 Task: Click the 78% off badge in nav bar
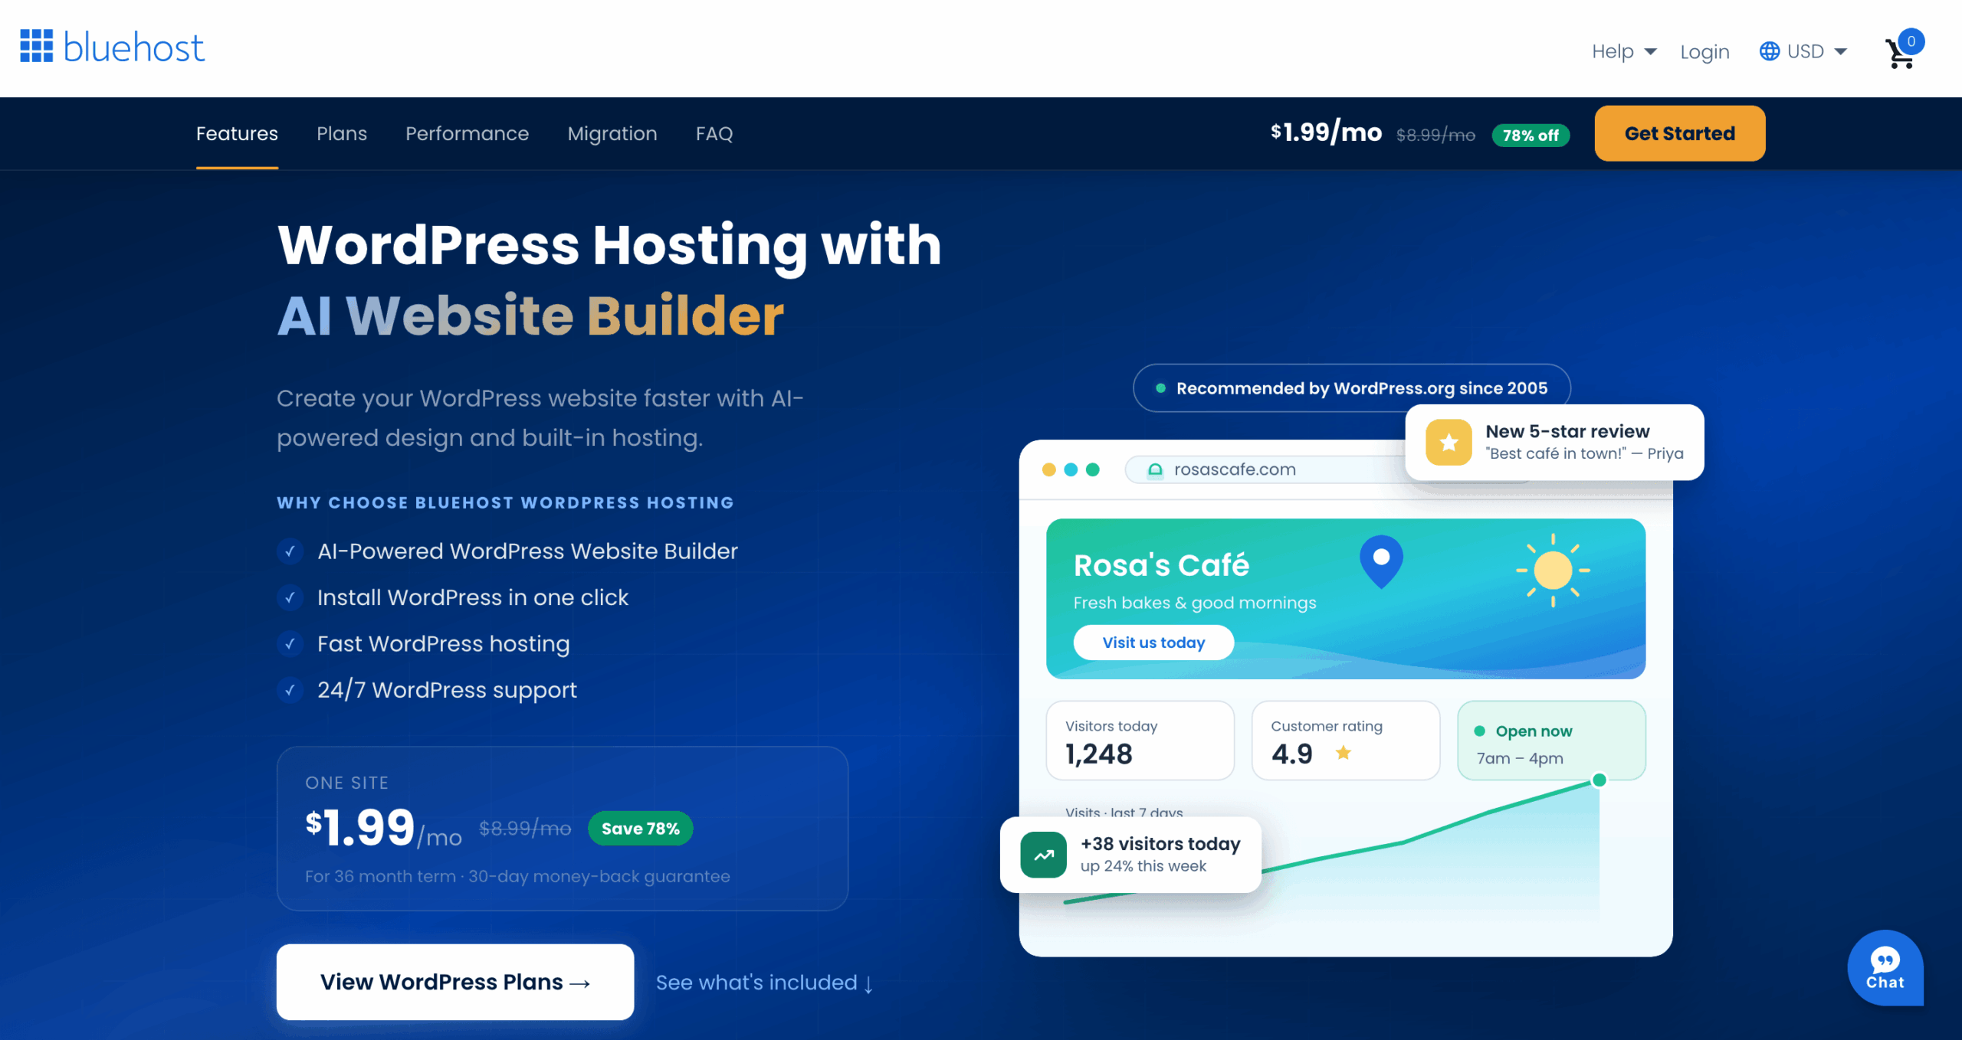pos(1531,135)
